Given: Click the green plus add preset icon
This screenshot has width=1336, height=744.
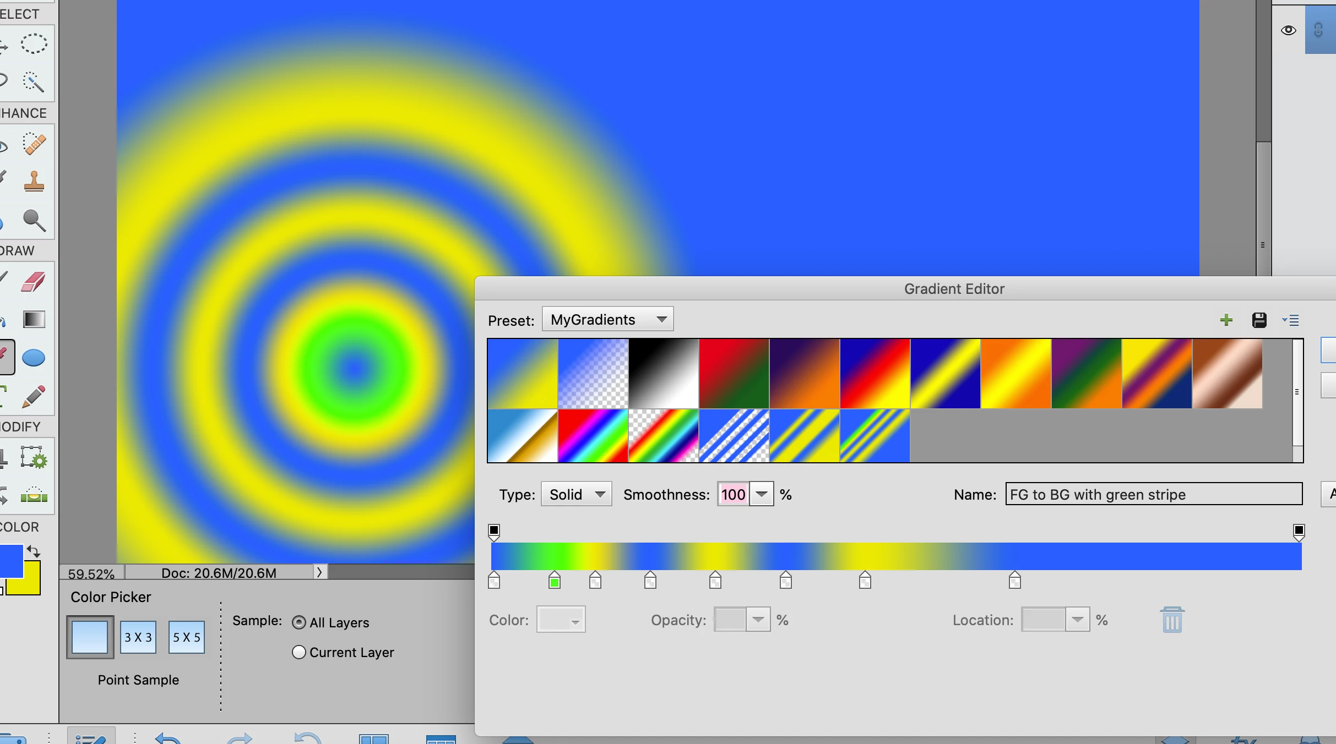Looking at the screenshot, I should [1226, 320].
